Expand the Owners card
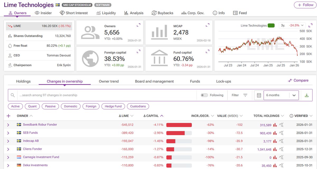Viewport: 317px width, 169px height. click(x=138, y=25)
